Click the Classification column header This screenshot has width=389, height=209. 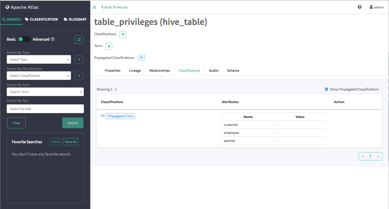(x=112, y=102)
